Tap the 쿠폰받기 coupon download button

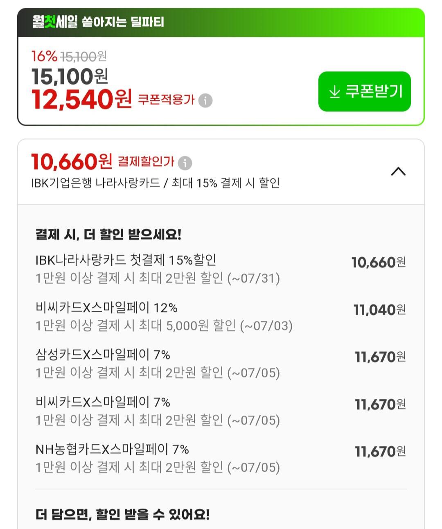(364, 91)
